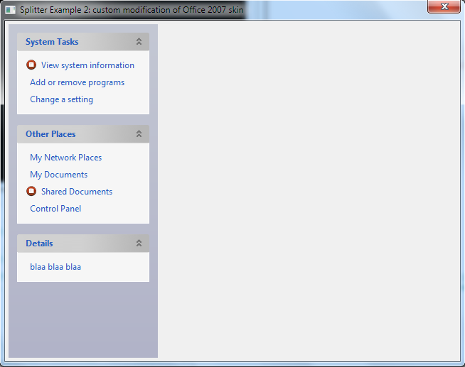Click the Other Places header title
Screen dimensions: 465x367
tap(50, 134)
